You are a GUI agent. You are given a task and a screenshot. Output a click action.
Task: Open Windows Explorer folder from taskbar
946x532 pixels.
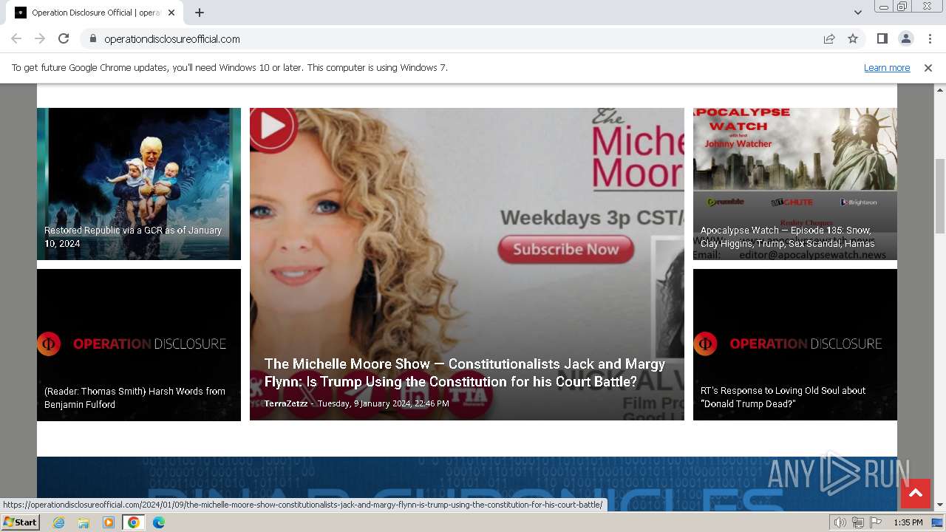pos(84,522)
